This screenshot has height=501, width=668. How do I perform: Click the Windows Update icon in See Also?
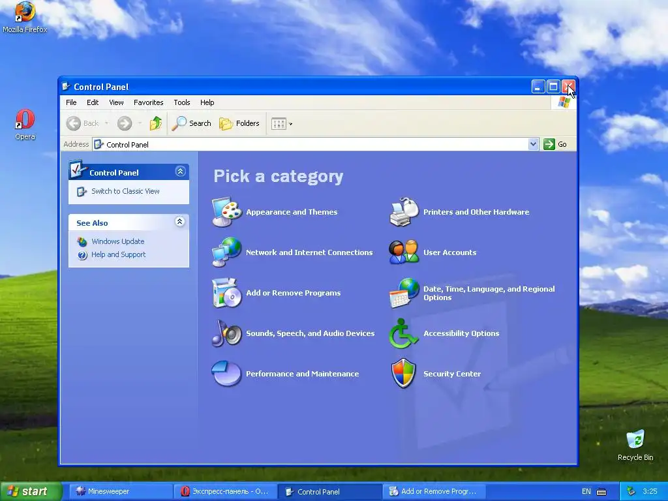(x=82, y=241)
